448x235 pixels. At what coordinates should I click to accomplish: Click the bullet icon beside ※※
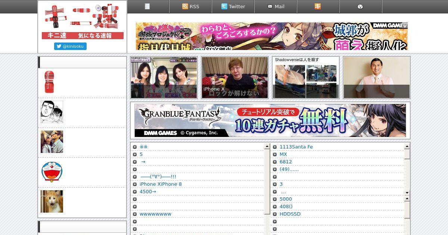tap(135, 147)
